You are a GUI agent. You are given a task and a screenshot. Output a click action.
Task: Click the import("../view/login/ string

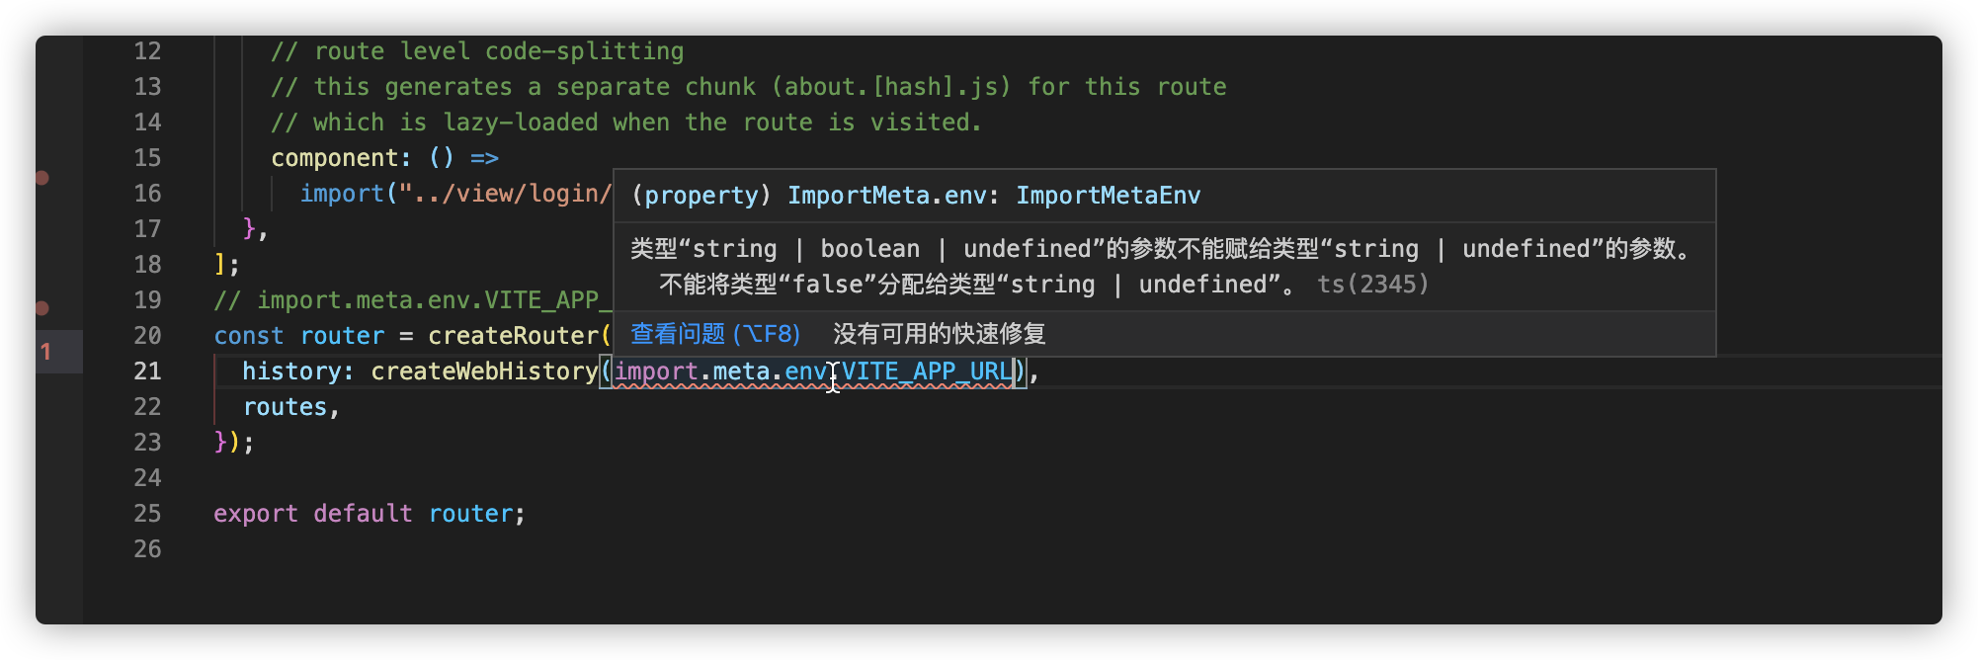455,194
